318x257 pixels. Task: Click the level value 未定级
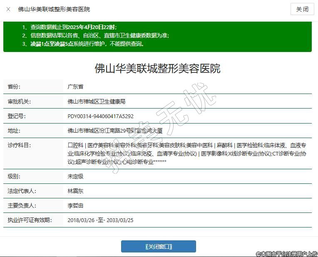[75, 176]
